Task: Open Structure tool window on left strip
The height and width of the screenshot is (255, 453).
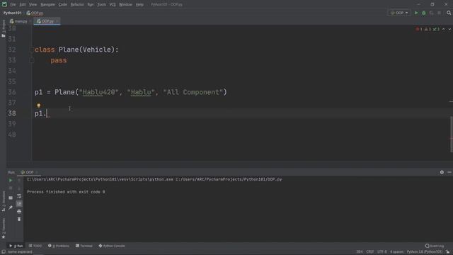Action: [3, 201]
